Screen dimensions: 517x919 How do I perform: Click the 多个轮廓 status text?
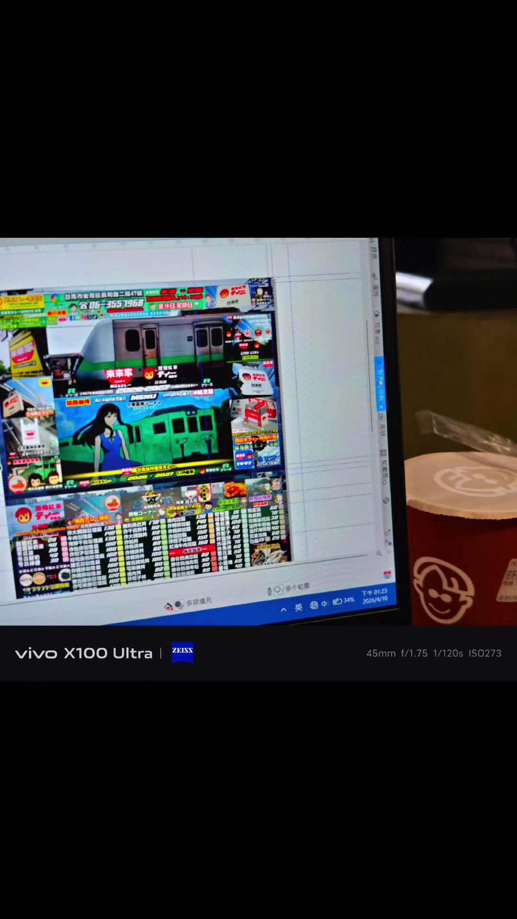click(298, 587)
